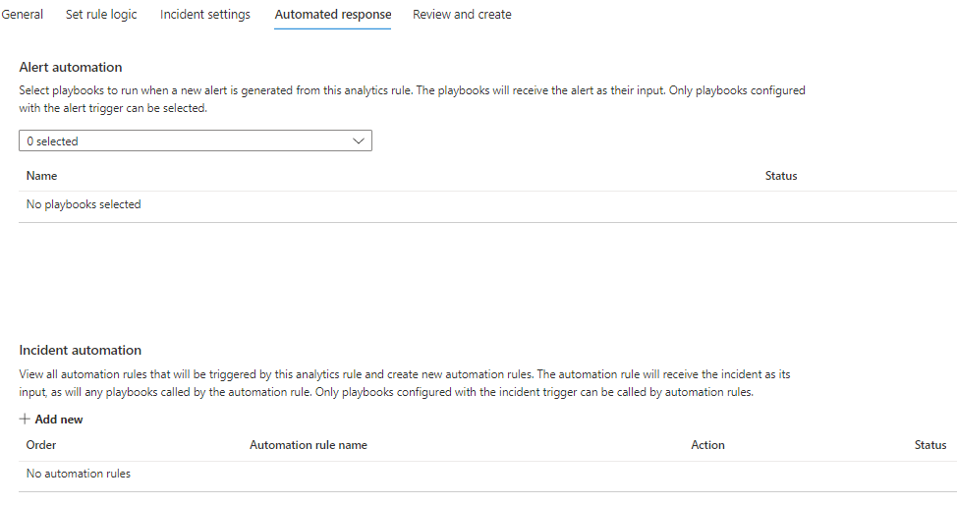Image resolution: width=957 pixels, height=505 pixels.
Task: Click the Name column header in playbooks table
Action: pyautogui.click(x=42, y=176)
